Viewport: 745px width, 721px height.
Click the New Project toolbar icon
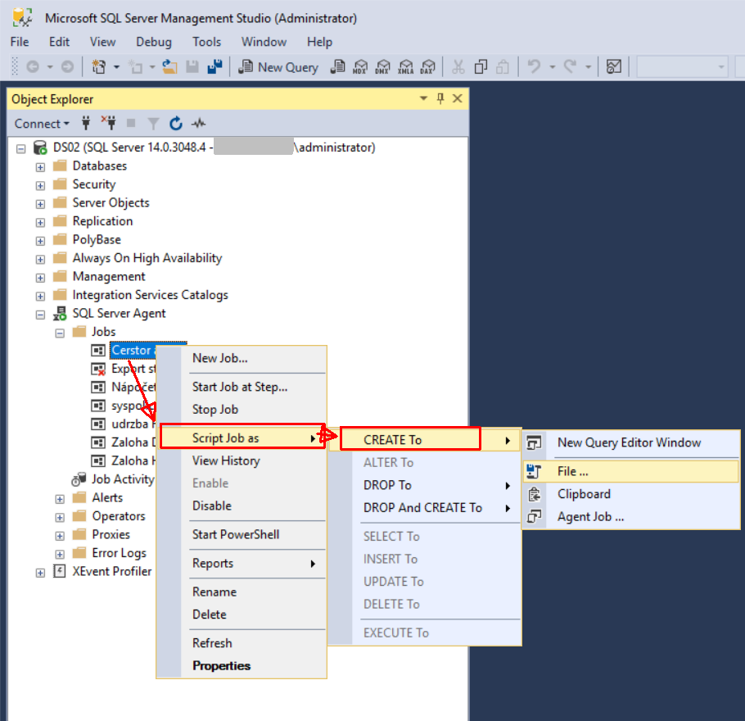pos(99,67)
